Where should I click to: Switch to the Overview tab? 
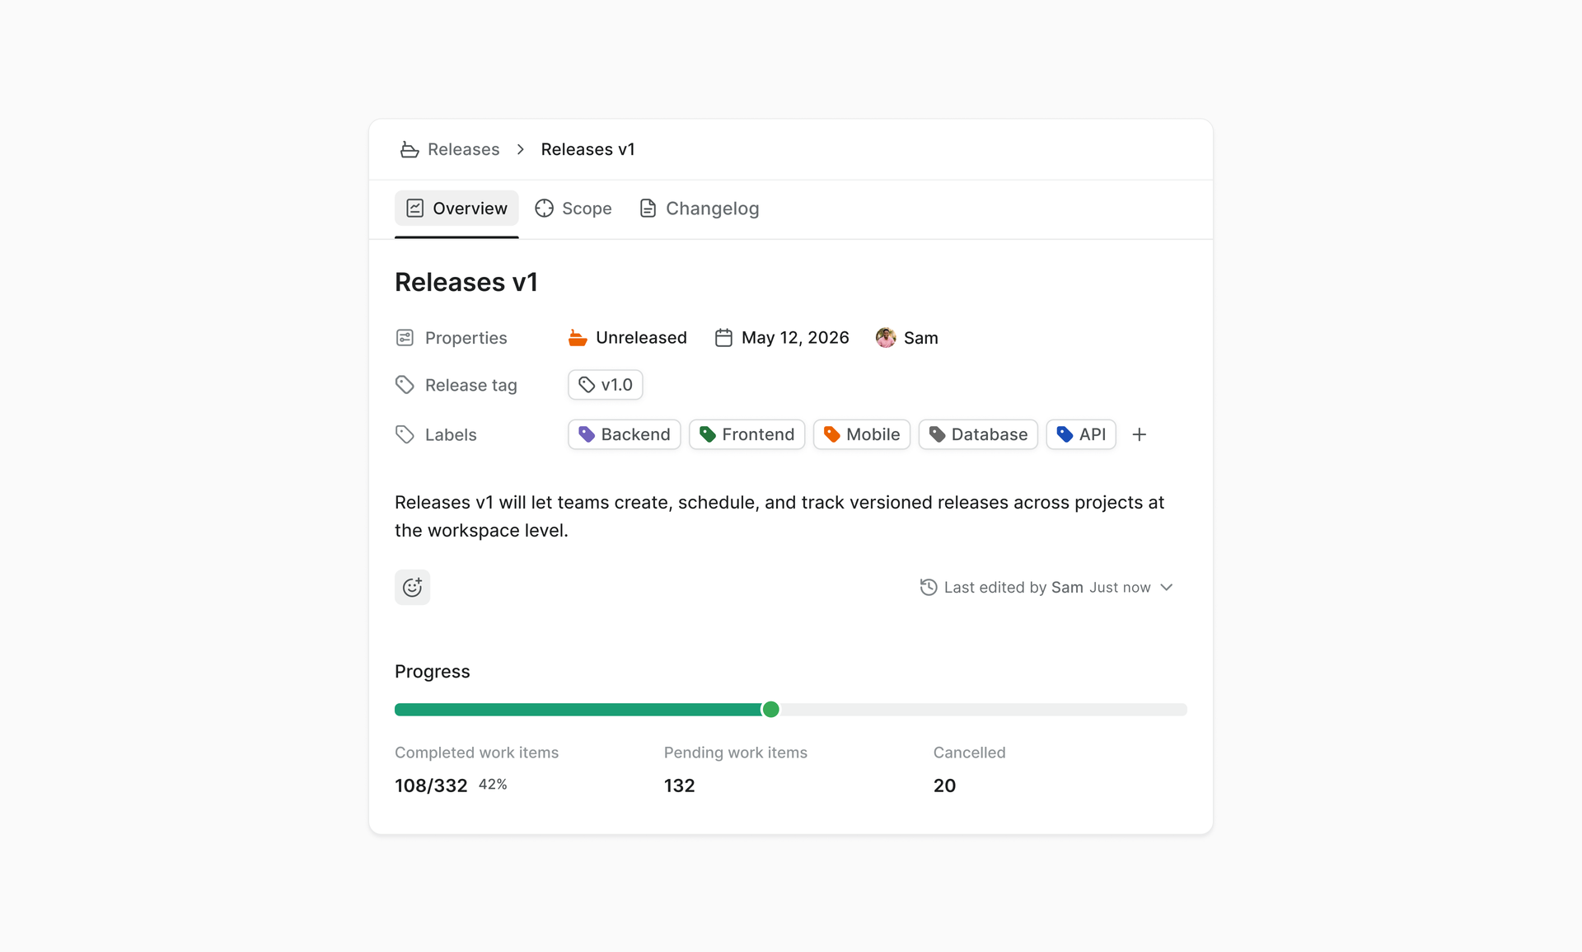[456, 209]
